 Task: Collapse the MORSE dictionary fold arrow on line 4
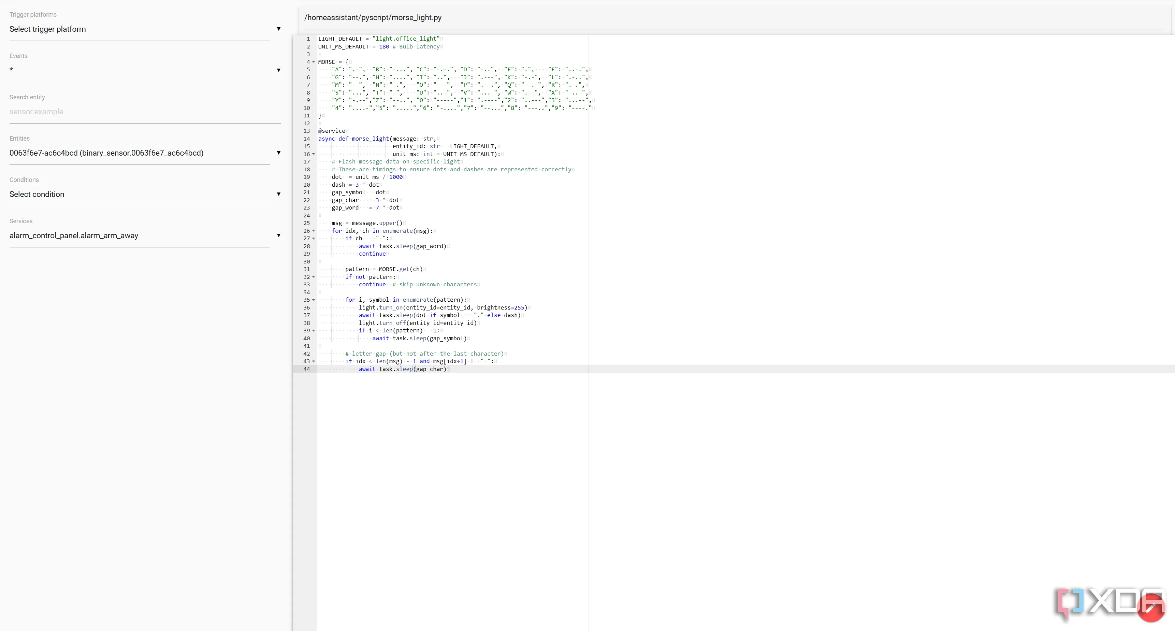(x=313, y=62)
